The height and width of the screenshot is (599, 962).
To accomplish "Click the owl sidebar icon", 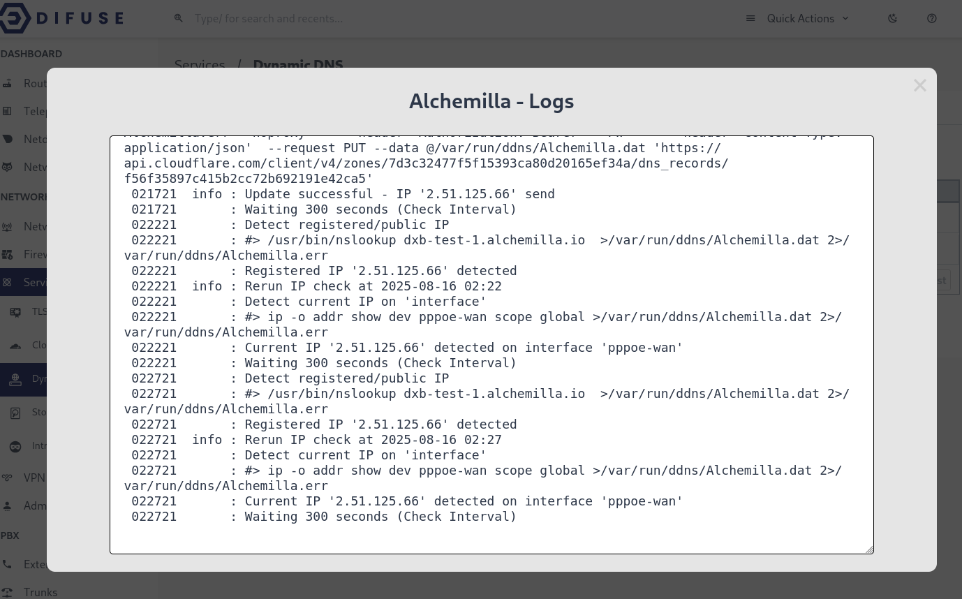I will click(8, 167).
